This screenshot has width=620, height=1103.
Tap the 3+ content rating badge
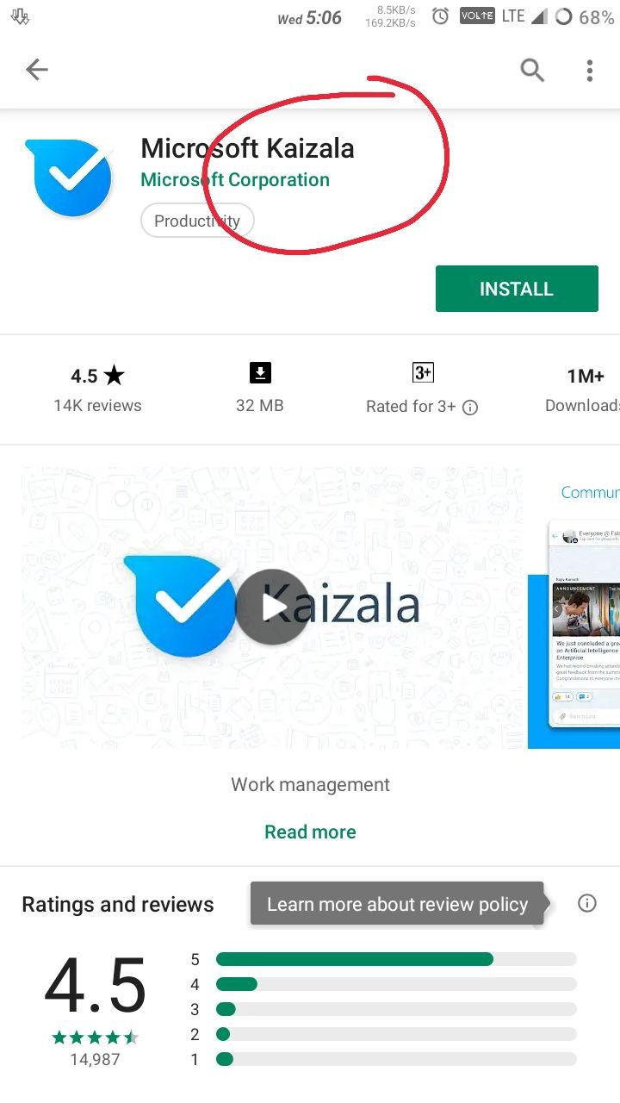click(x=423, y=372)
